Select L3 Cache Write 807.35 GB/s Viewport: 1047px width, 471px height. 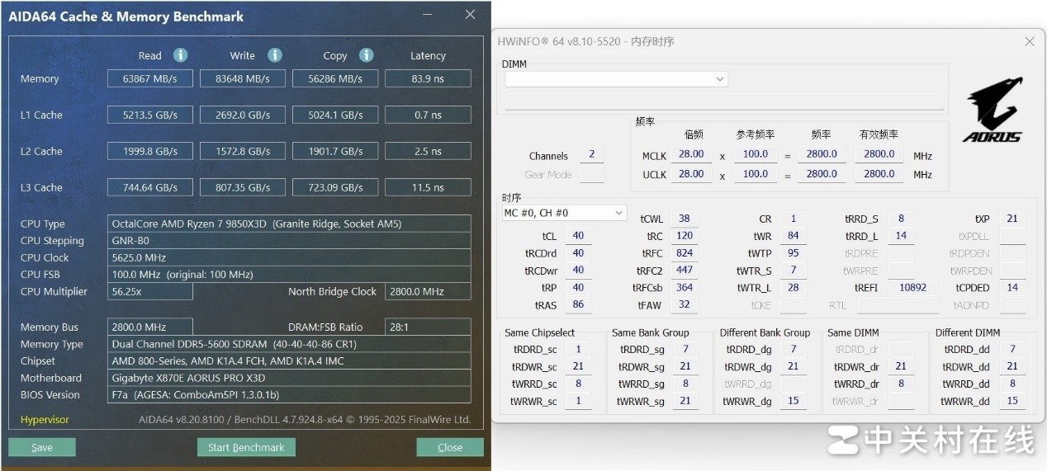click(243, 187)
